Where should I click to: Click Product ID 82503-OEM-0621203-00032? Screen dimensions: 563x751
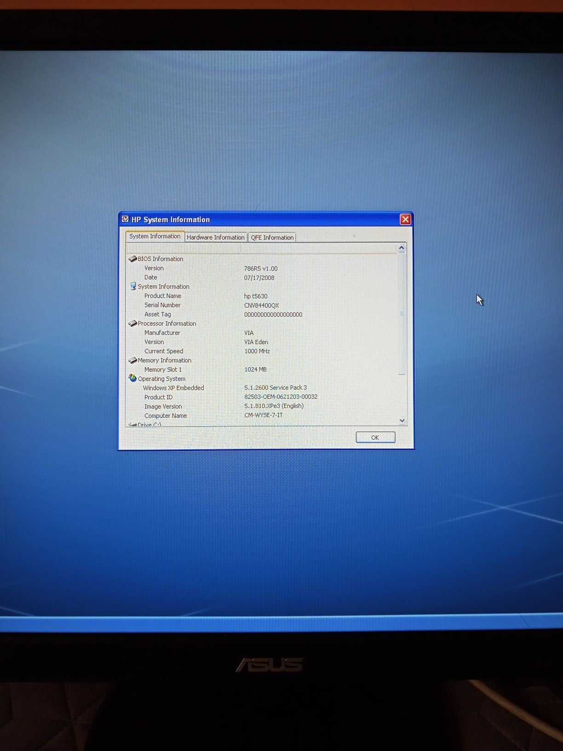pyautogui.click(x=281, y=397)
